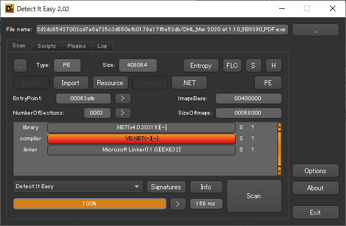Open the Import table
This screenshot has height=226, width=346.
point(71,83)
